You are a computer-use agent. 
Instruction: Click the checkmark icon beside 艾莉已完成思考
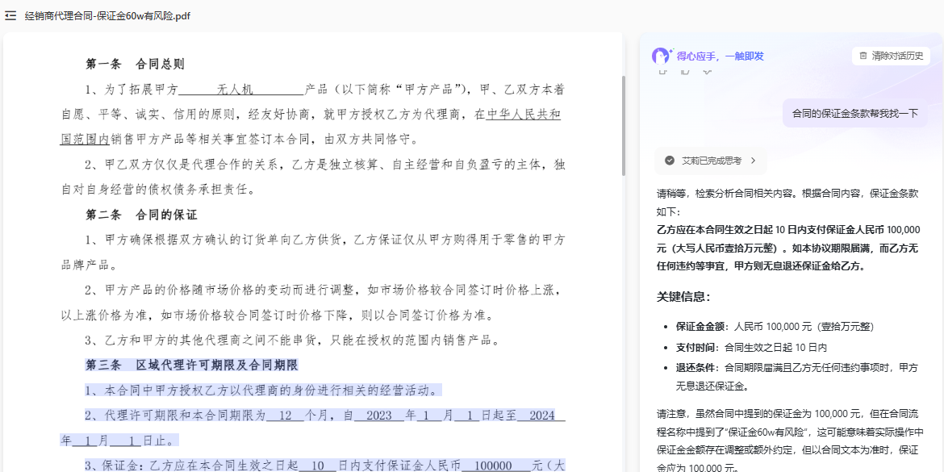668,161
